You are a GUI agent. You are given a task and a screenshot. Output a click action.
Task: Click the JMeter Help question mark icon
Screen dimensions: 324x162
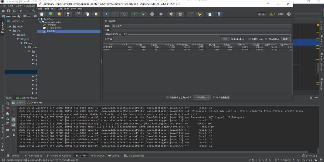click(219, 14)
